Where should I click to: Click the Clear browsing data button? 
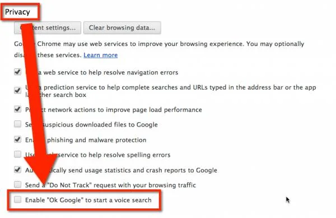click(x=122, y=27)
